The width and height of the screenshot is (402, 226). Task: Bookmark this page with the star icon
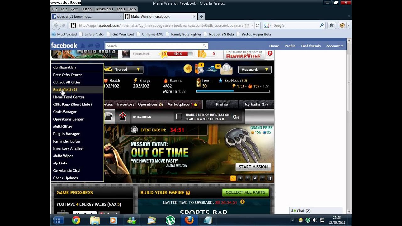click(x=247, y=25)
